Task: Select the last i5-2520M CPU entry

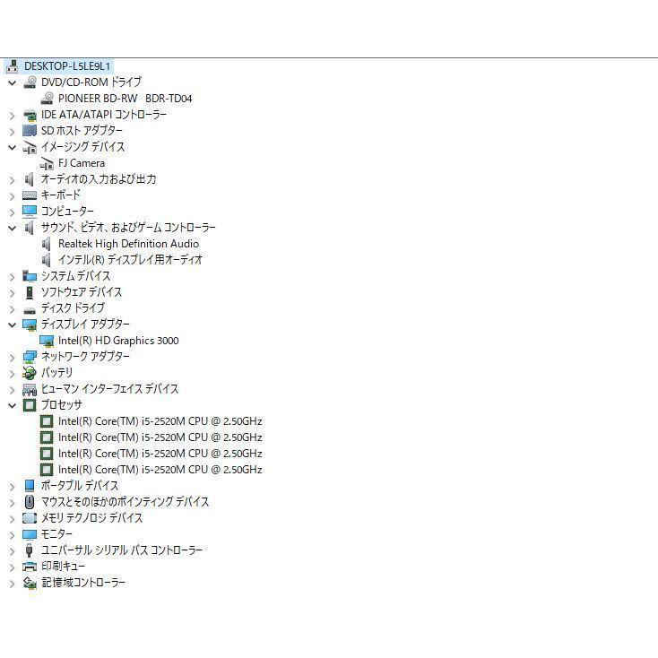Action: (160, 470)
